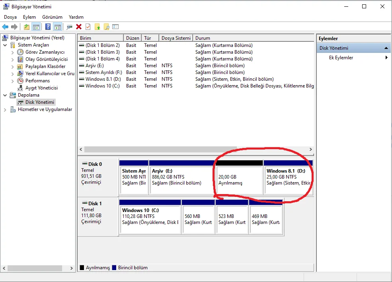Screen dimensions: 392x282
Task: Click the properties checkmark page icon
Action: pos(88,27)
